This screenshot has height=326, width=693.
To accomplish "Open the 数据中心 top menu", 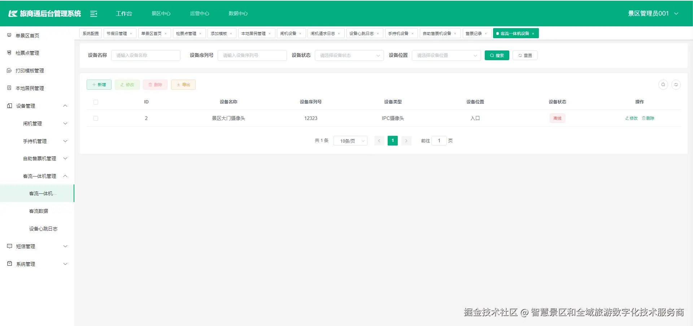I will [x=238, y=13].
